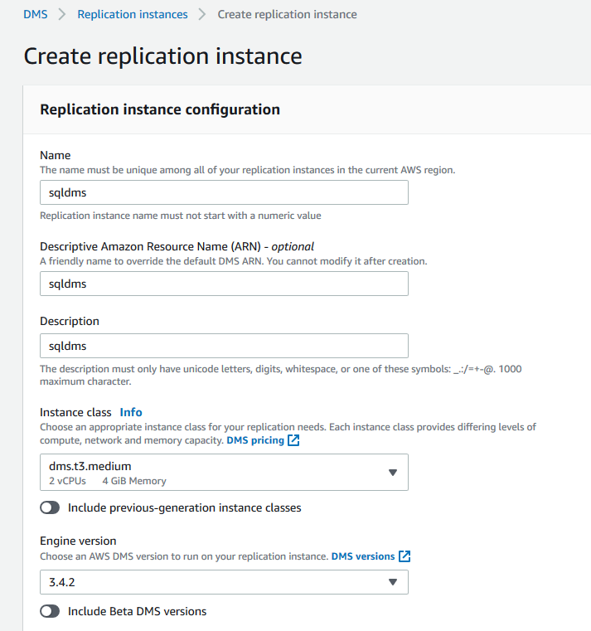
Task: Click the Engine version dropdown arrow
Action: click(x=393, y=582)
